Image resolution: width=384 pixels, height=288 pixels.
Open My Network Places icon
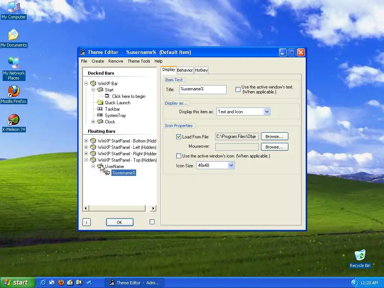coord(13,68)
